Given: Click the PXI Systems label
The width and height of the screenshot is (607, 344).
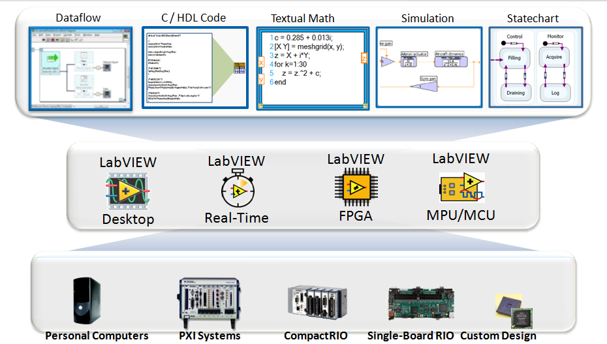Looking at the screenshot, I should (x=210, y=336).
